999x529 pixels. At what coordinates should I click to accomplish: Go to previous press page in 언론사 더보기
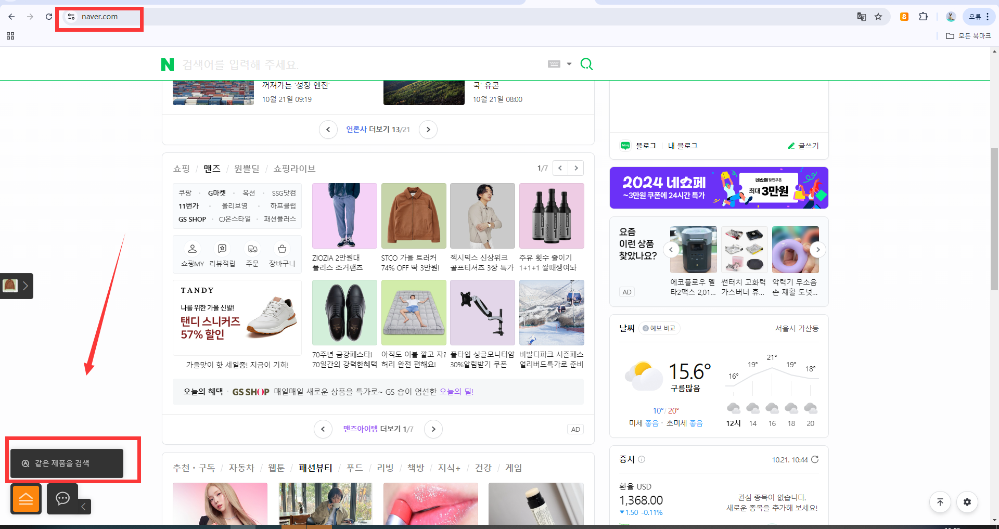point(328,130)
